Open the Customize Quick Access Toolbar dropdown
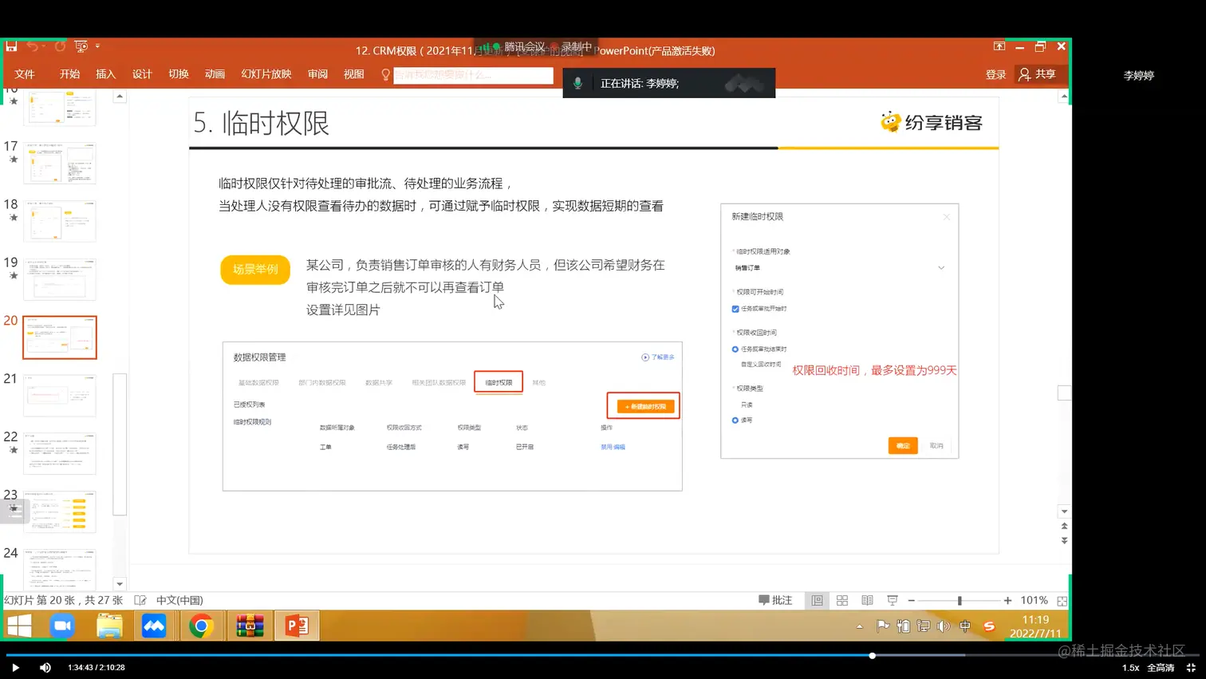 97,46
